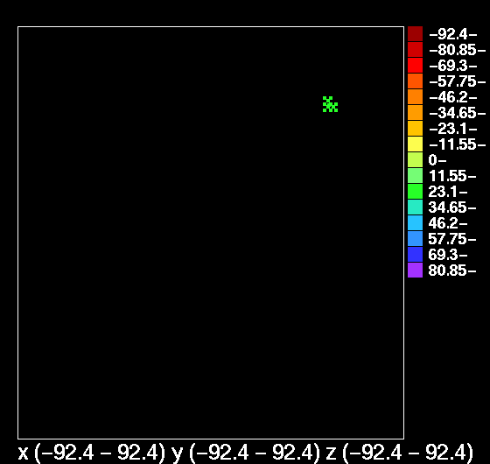
Task: Click the sky blue 46.2 swatch
Action: 415,222
